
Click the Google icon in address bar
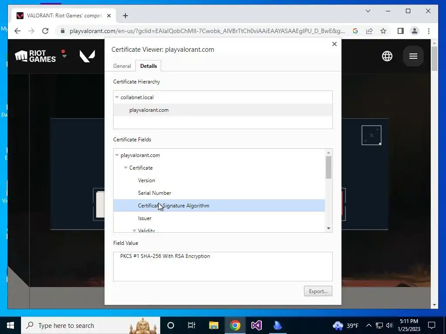(x=355, y=31)
